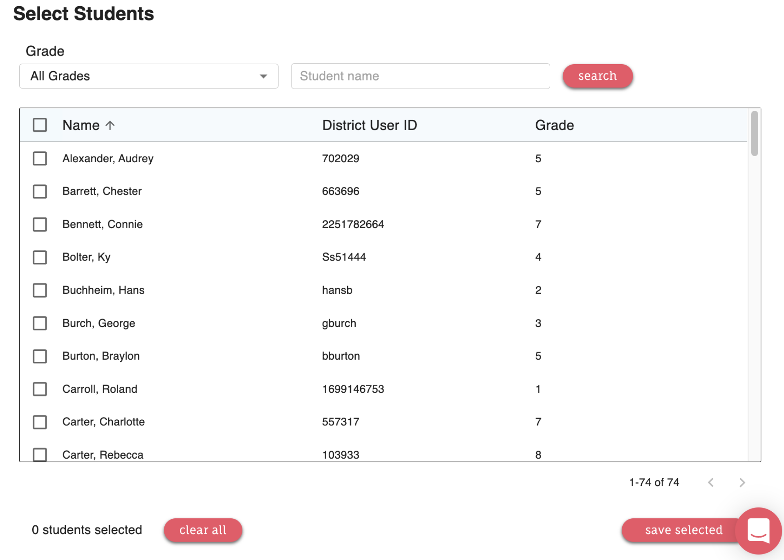Click the Name sort arrow icon
Image resolution: width=784 pixels, height=560 pixels.
(110, 125)
